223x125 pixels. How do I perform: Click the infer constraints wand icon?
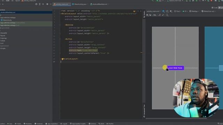click(163, 15)
